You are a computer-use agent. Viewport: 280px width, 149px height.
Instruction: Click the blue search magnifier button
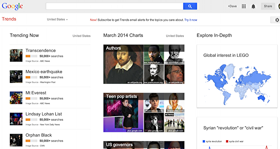pyautogui.click(x=190, y=6)
